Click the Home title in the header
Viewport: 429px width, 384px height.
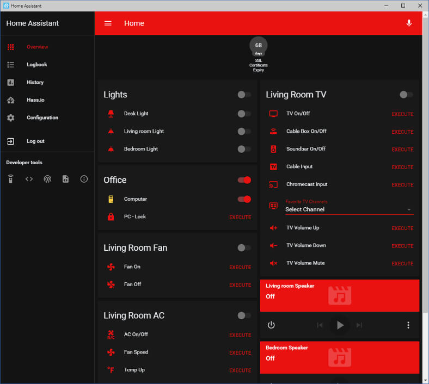coord(134,23)
